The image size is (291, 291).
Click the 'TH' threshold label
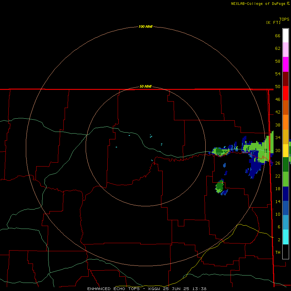[x=278, y=253]
